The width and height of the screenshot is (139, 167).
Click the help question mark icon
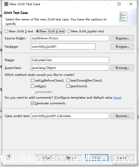pos(9,157)
